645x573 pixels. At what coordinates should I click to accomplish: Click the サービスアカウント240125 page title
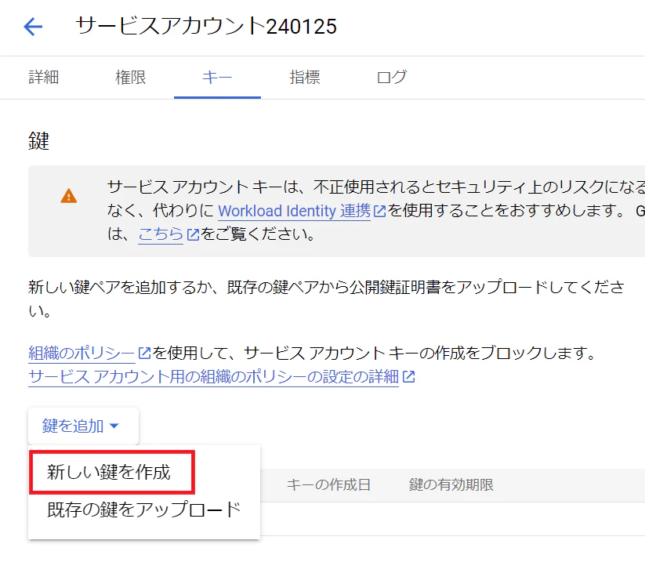pyautogui.click(x=206, y=27)
